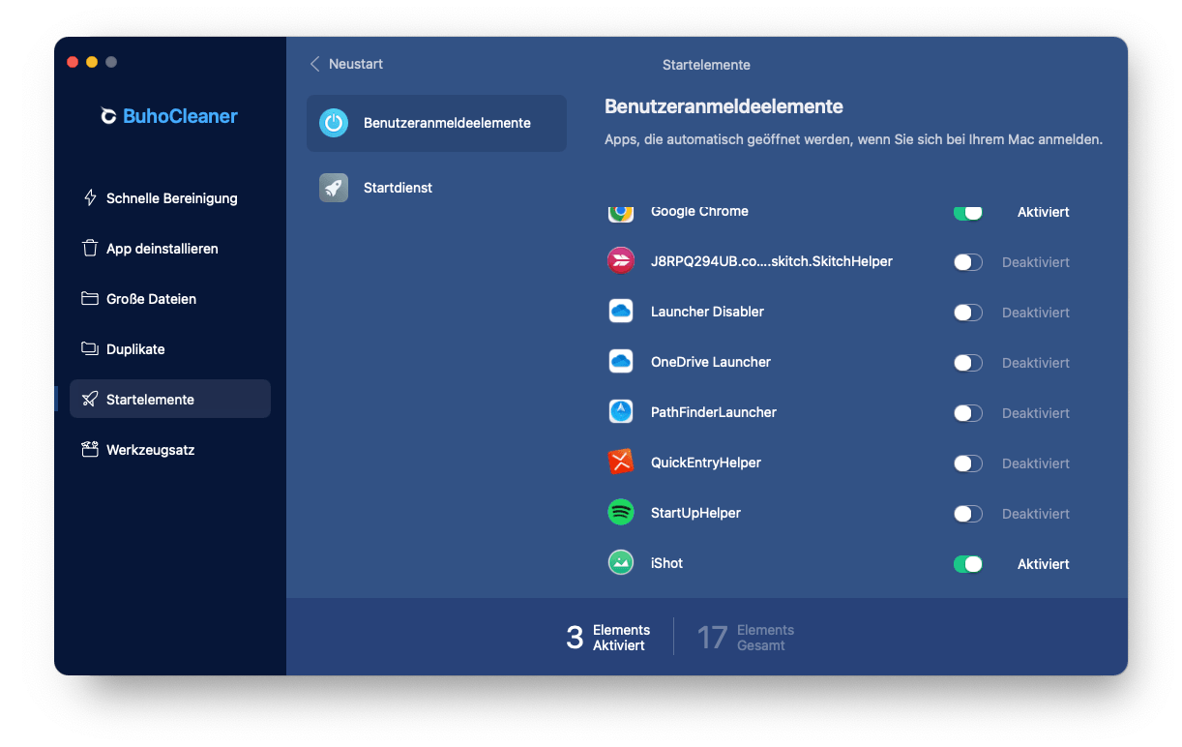This screenshot has width=1182, height=747.
Task: Open the Werkzeugsatz section
Action: click(150, 450)
